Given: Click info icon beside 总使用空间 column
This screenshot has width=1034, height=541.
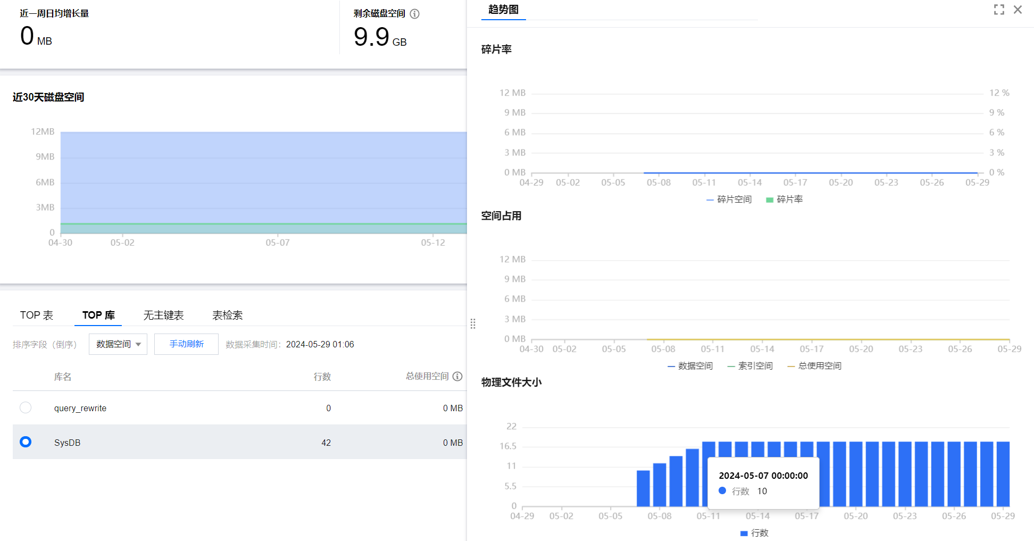Looking at the screenshot, I should click(x=457, y=377).
